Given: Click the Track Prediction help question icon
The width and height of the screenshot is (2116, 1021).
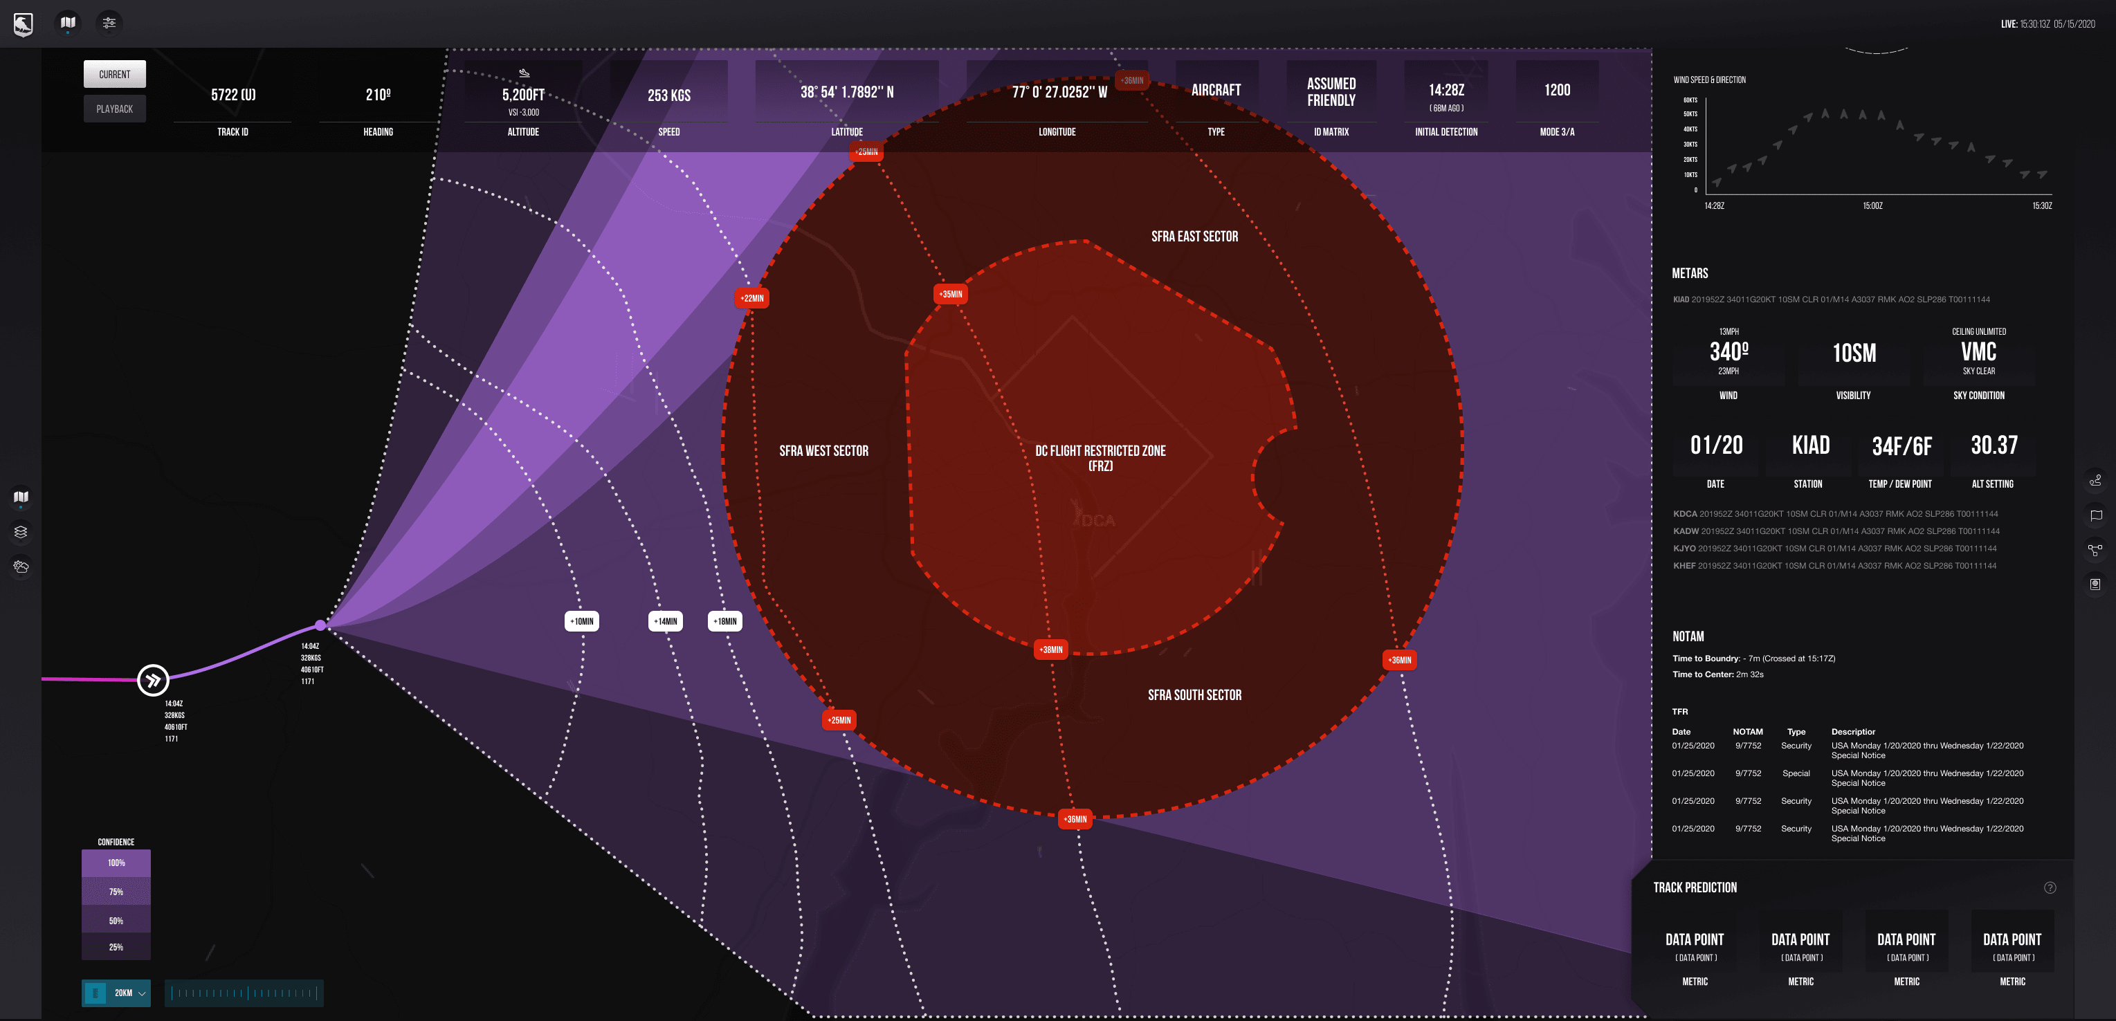Looking at the screenshot, I should pos(2050,887).
